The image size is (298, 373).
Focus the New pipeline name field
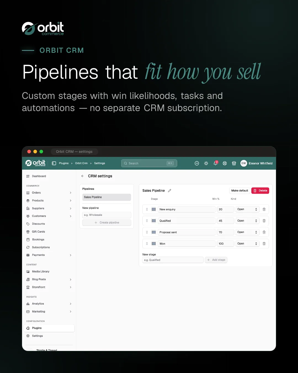tap(107, 215)
